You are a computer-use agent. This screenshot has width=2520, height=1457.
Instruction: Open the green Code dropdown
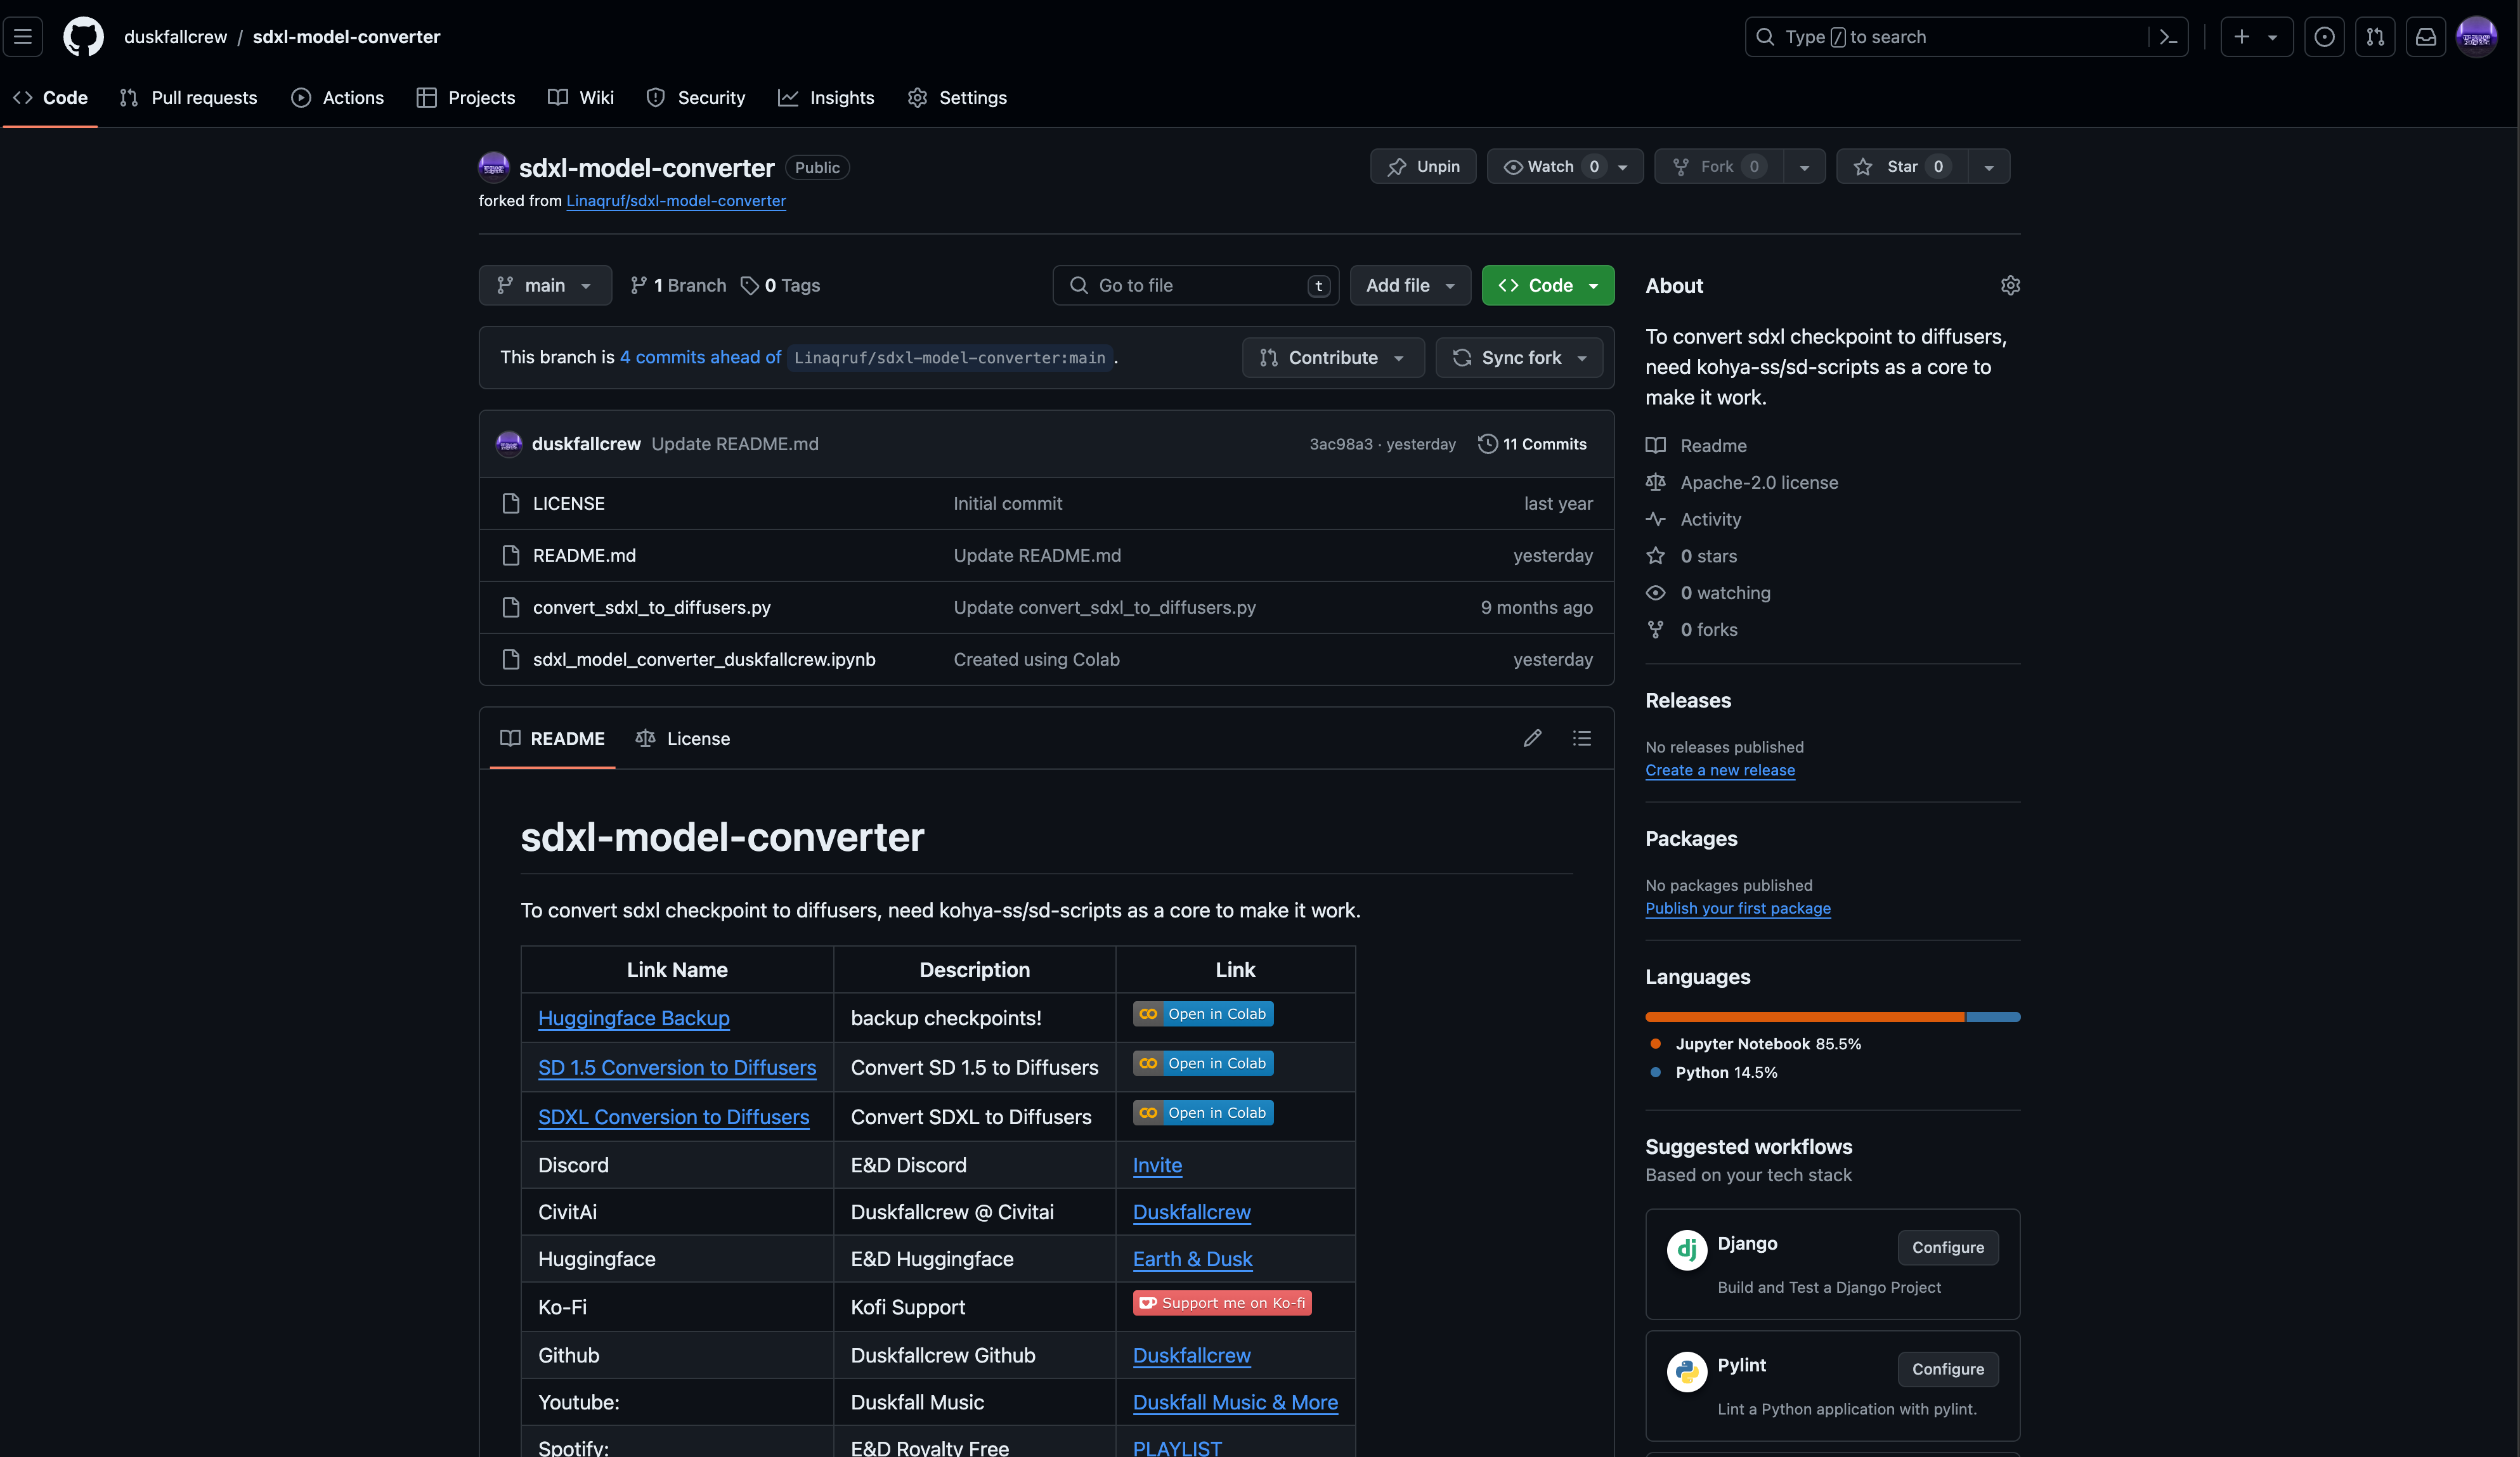click(x=1547, y=286)
